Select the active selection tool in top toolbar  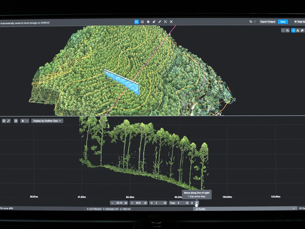coord(137,22)
